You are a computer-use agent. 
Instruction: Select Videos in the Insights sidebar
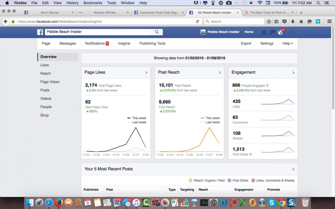pyautogui.click(x=46, y=98)
